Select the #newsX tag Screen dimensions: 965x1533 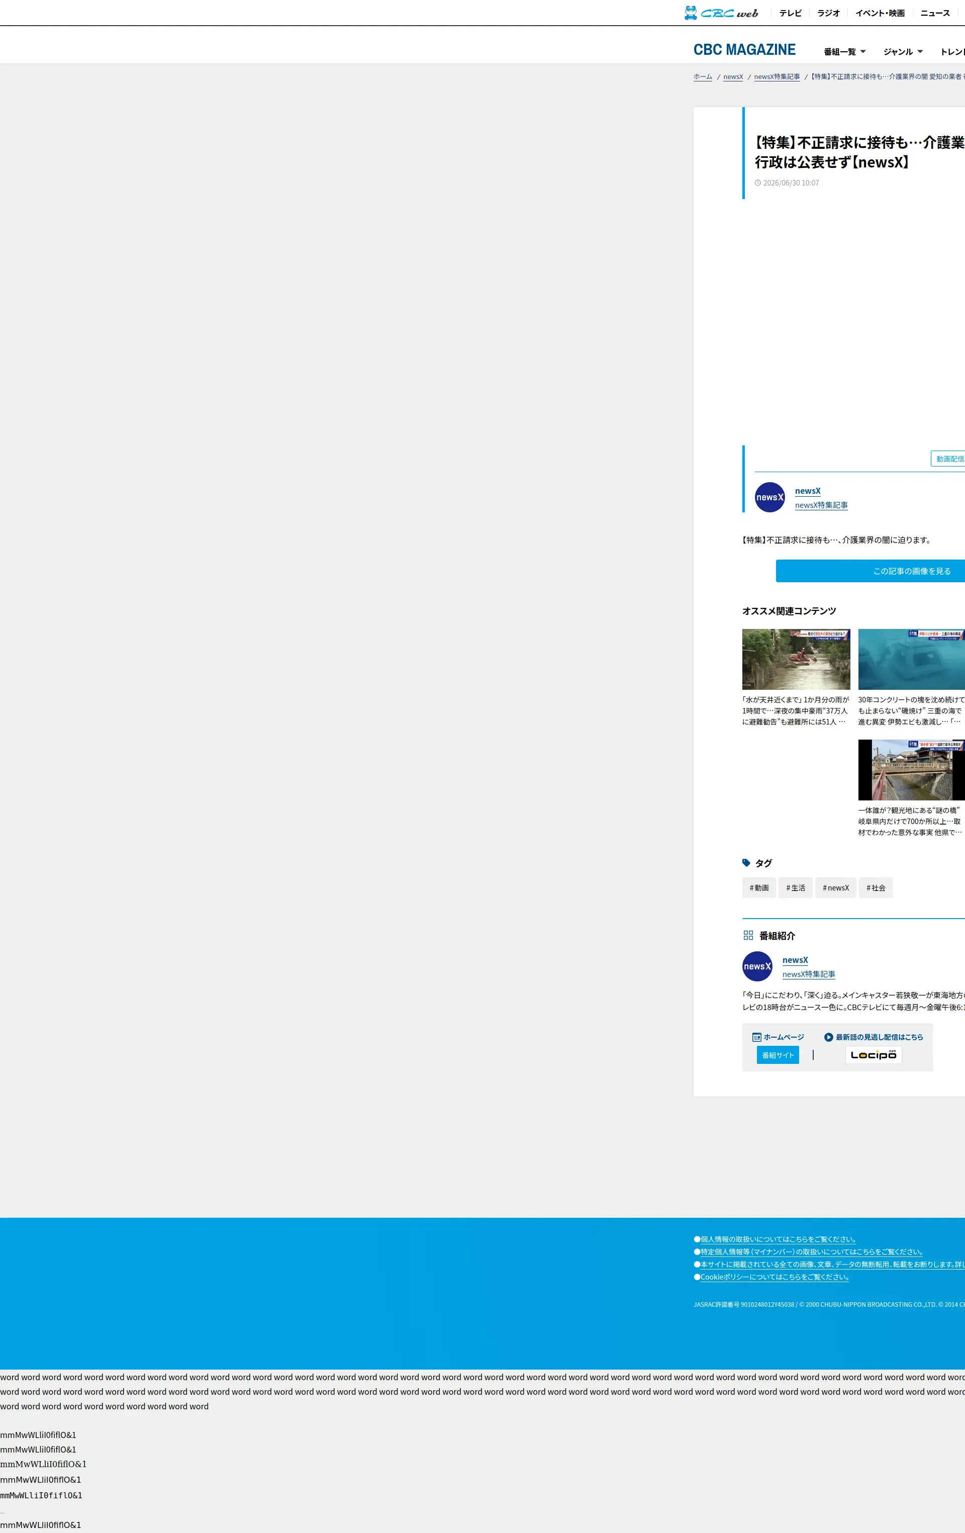(x=835, y=887)
